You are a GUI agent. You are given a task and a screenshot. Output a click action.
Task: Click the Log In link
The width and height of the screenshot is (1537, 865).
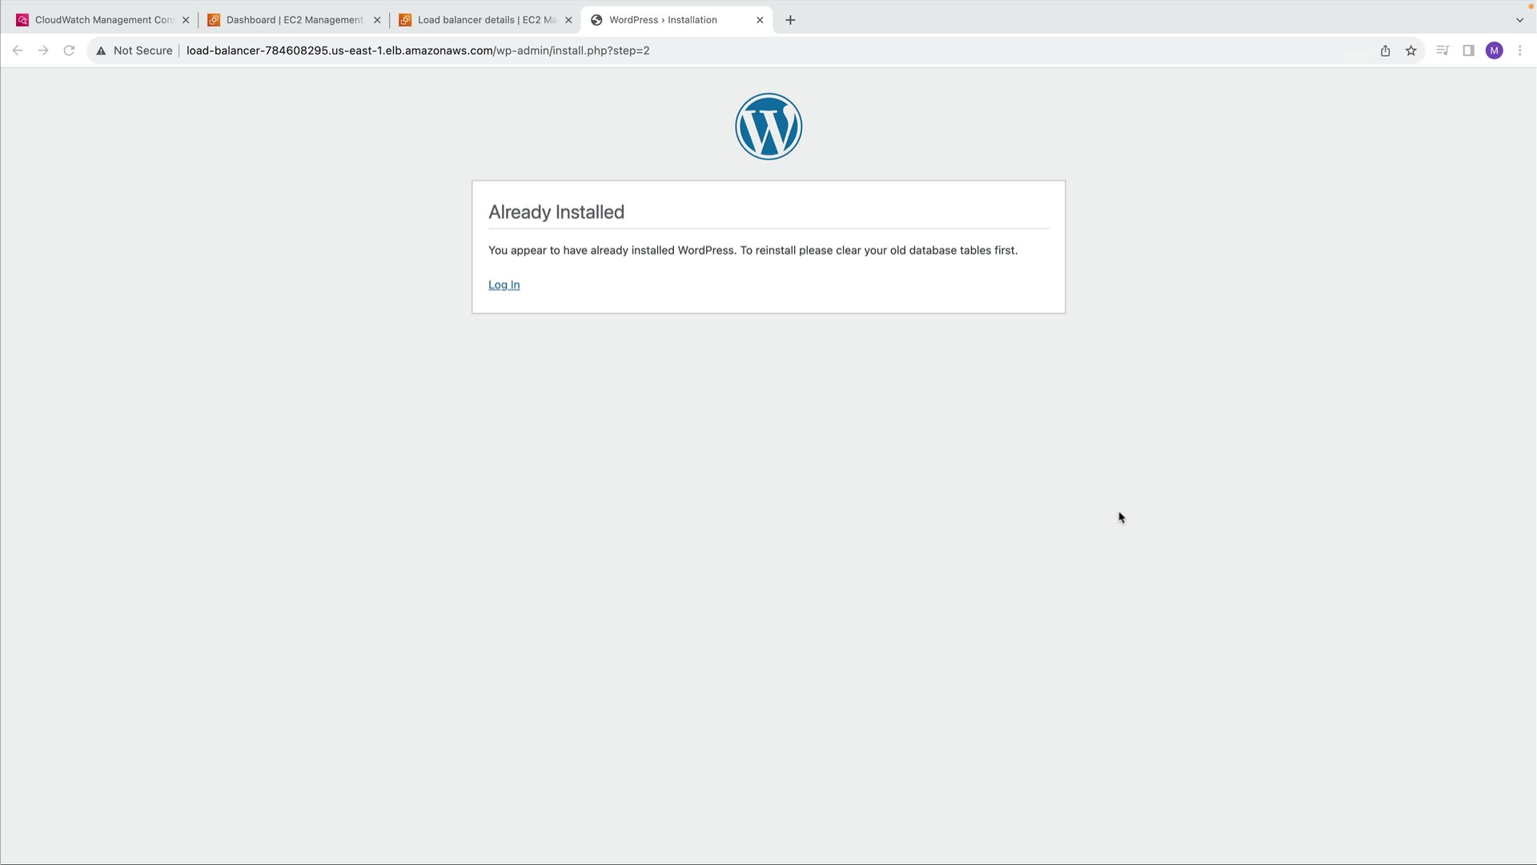pyautogui.click(x=504, y=285)
